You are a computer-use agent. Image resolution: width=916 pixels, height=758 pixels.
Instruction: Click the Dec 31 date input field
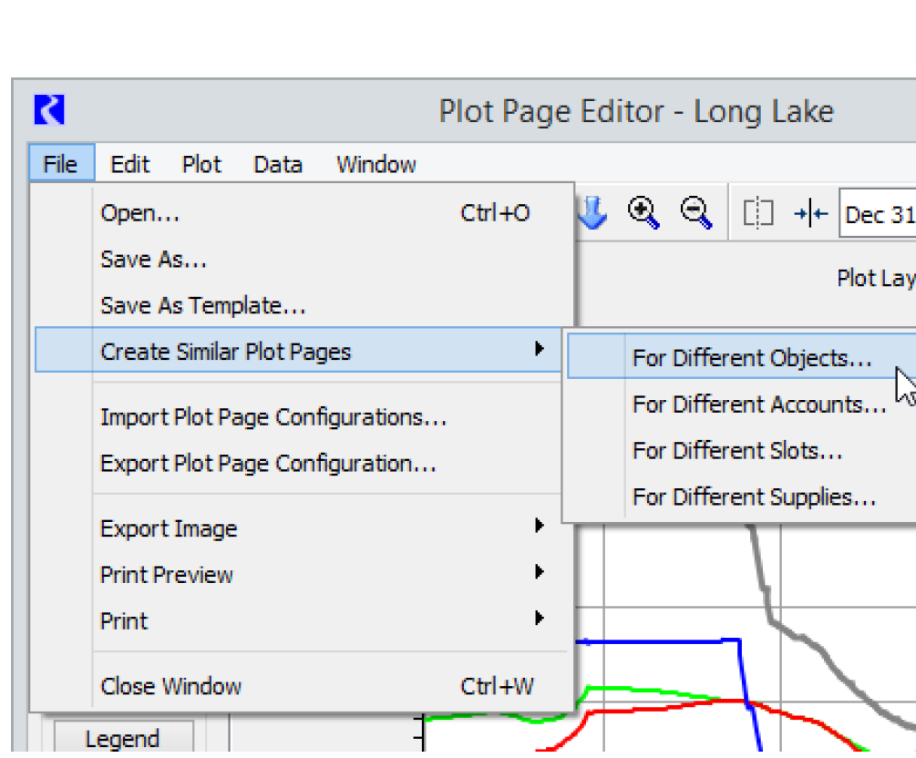879,215
